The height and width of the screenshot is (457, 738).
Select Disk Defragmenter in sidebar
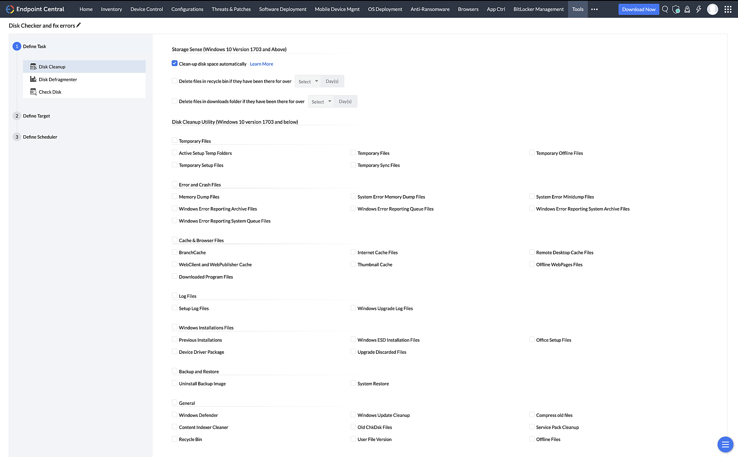[x=58, y=79]
